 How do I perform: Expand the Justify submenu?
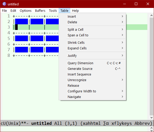pyautogui.click(x=92, y=56)
